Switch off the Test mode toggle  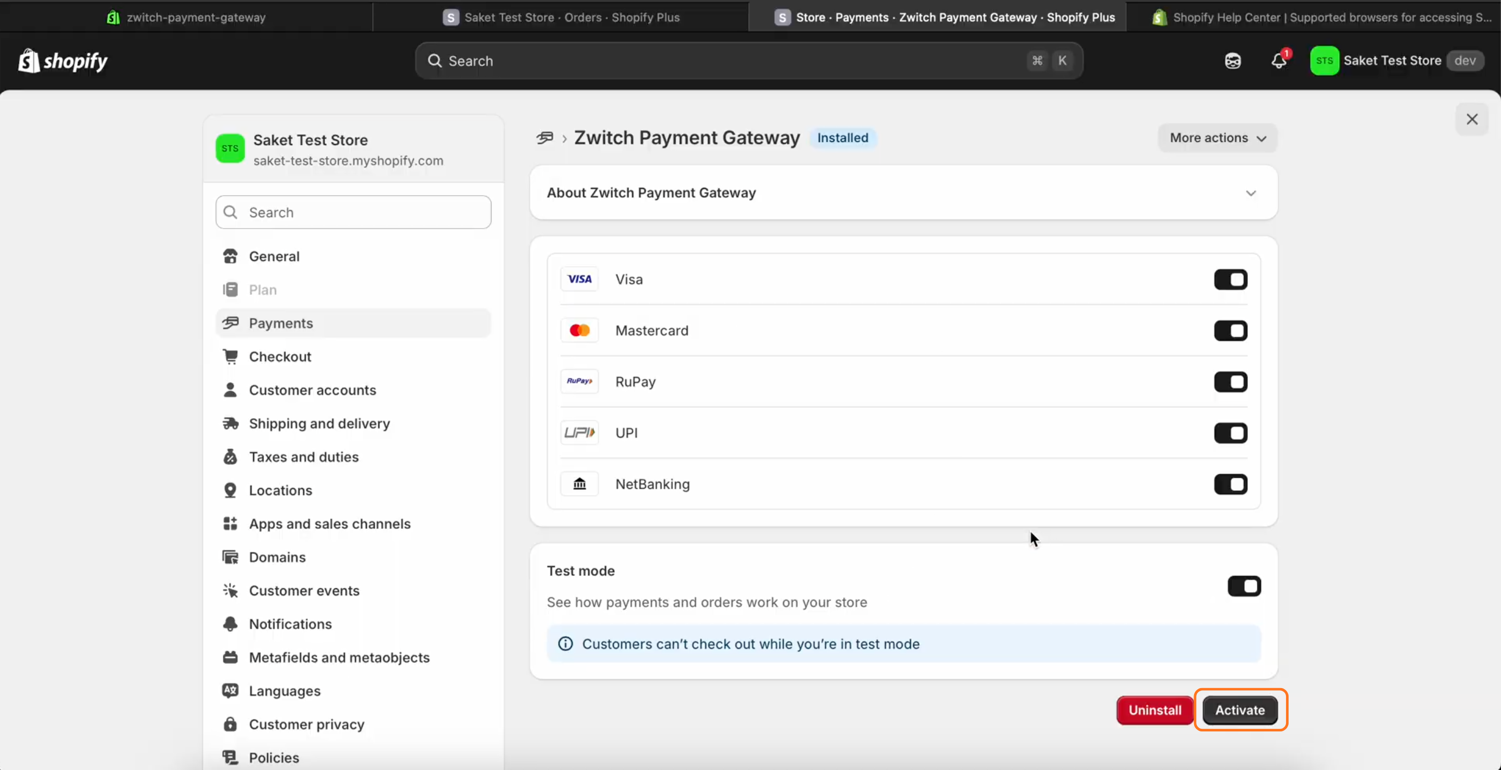(1244, 586)
